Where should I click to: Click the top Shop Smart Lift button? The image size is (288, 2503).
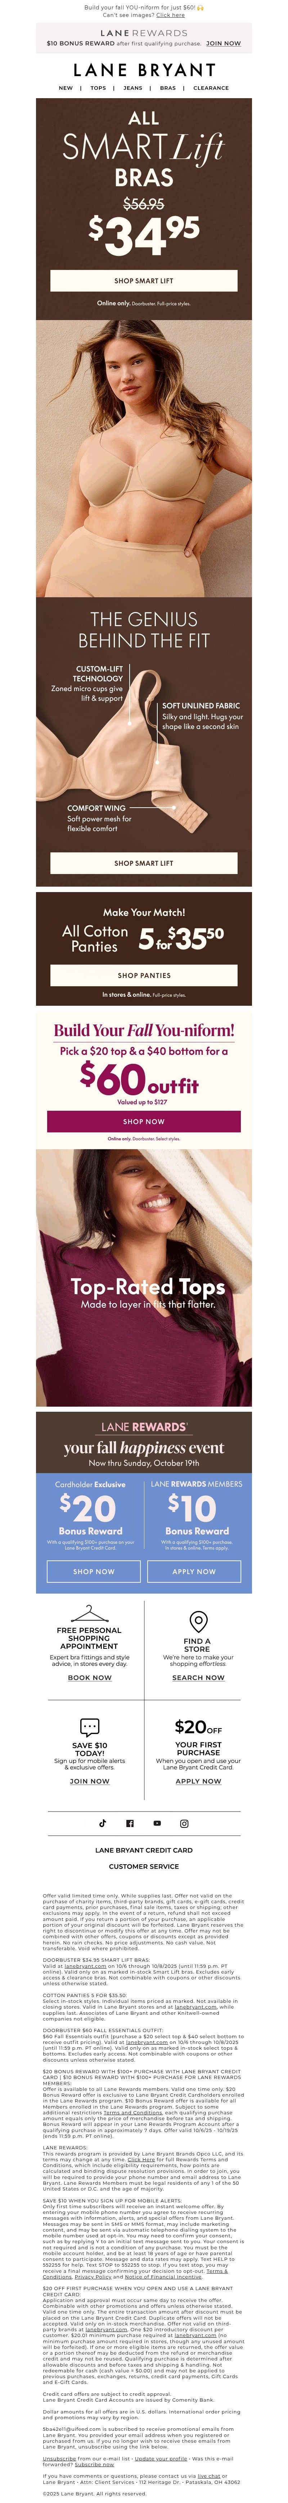[144, 281]
